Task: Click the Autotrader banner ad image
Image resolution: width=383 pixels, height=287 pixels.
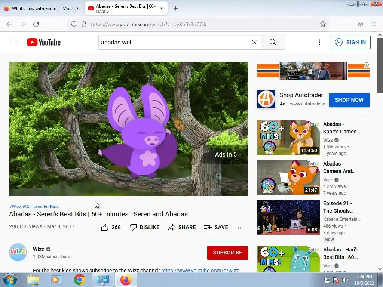Action: pos(313,71)
